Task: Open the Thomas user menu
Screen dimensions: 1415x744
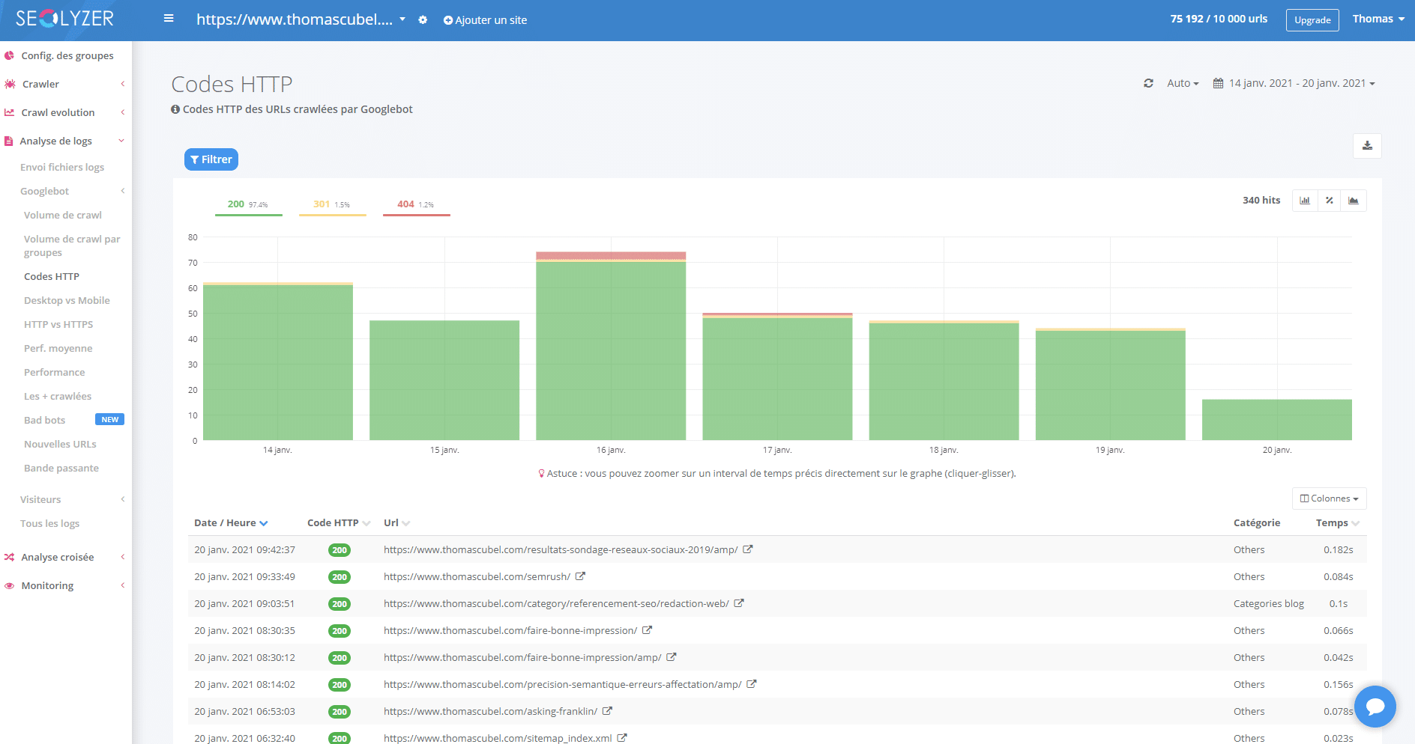Action: click(1378, 19)
